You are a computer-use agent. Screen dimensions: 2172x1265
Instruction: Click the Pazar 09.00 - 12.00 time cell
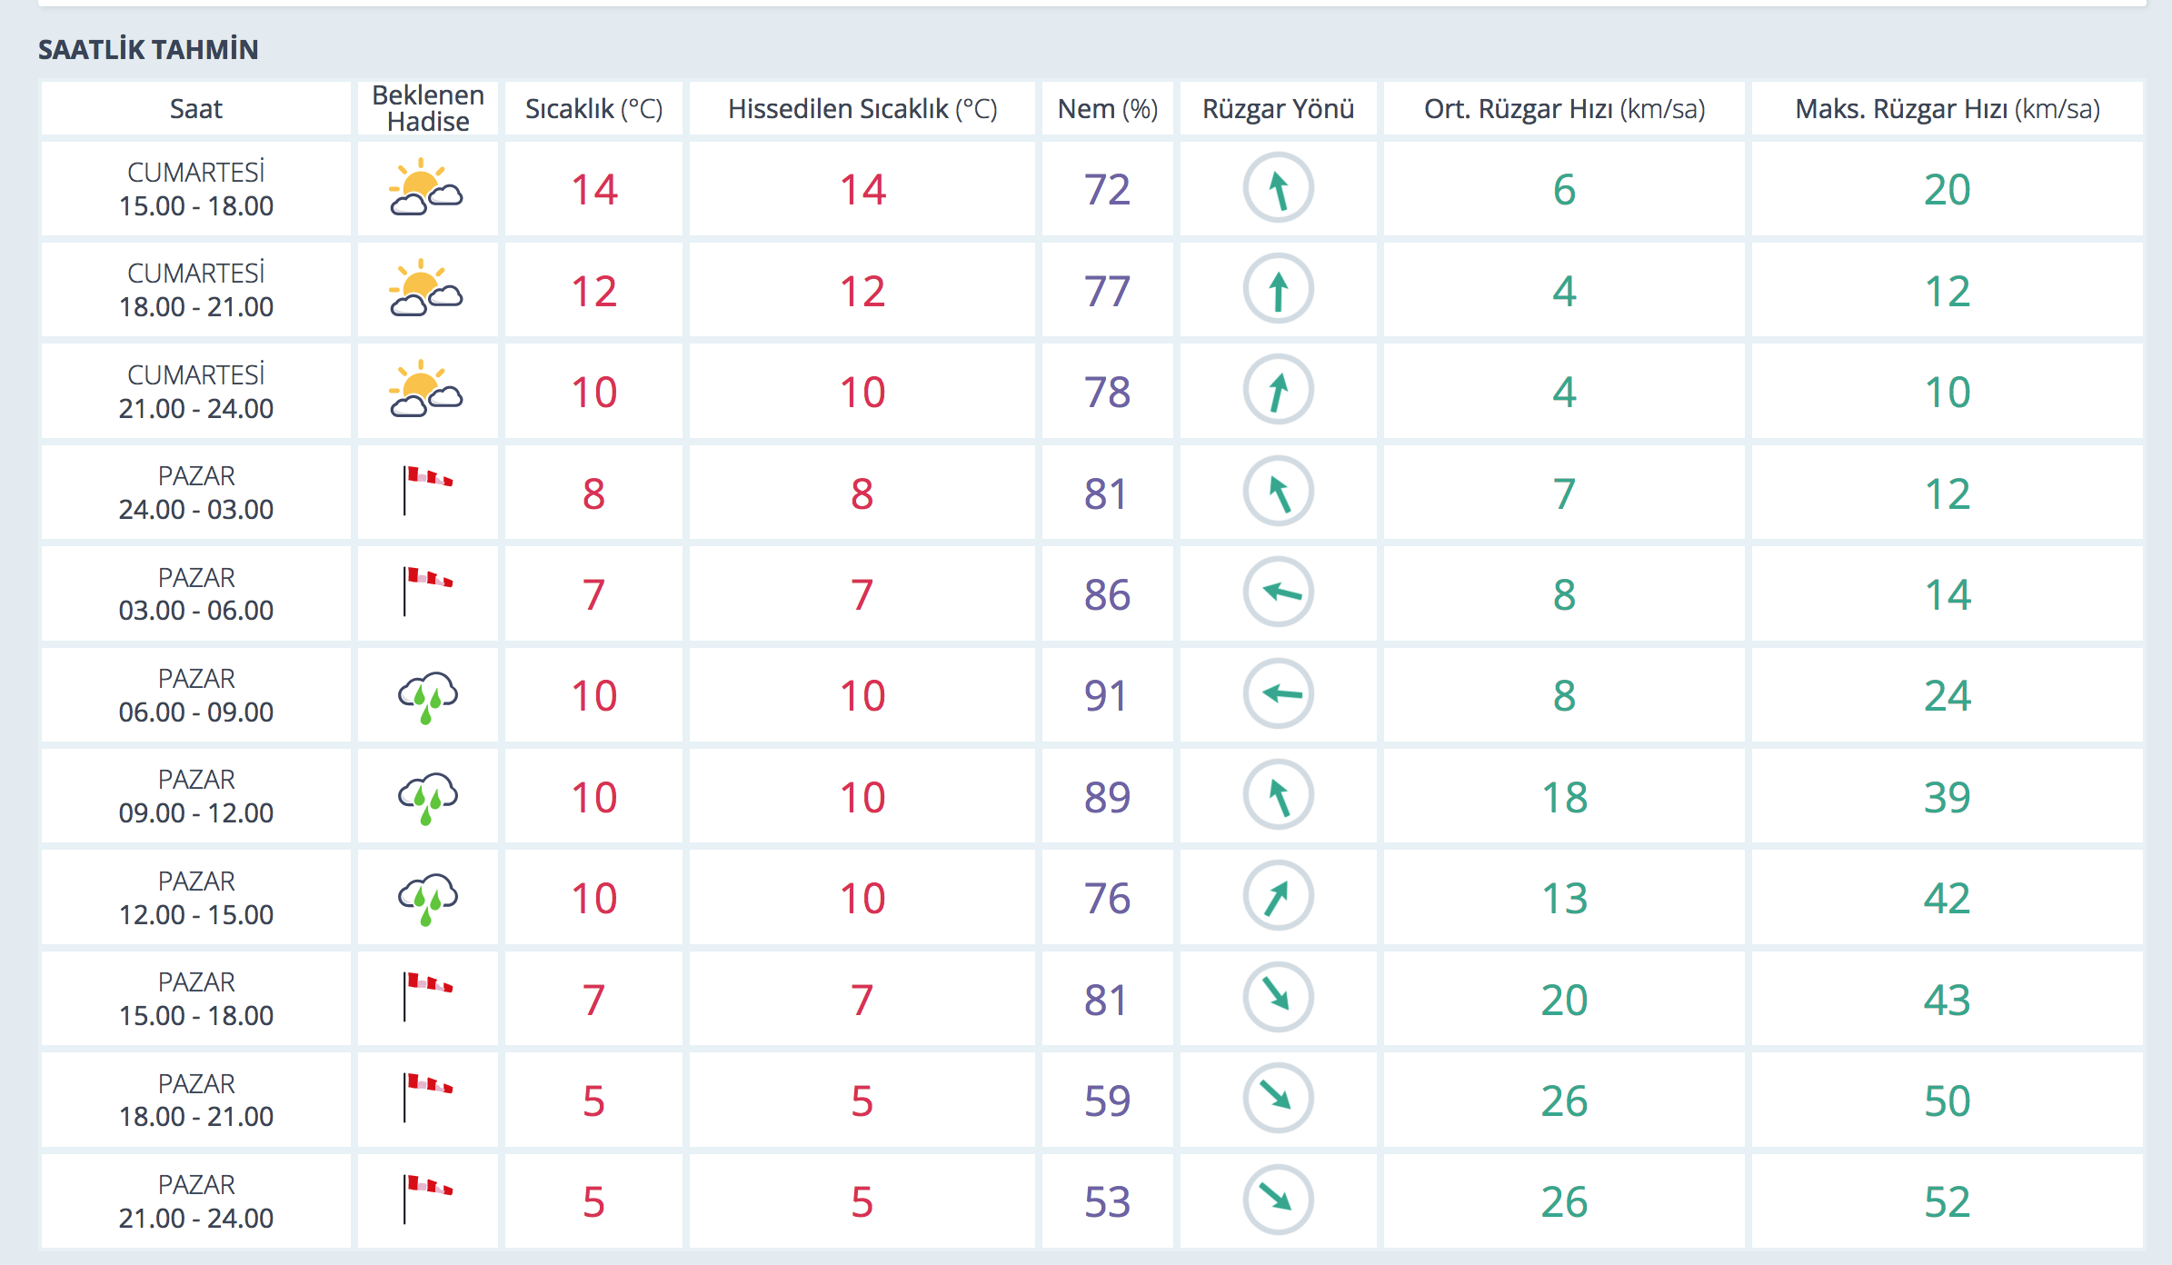(x=195, y=796)
